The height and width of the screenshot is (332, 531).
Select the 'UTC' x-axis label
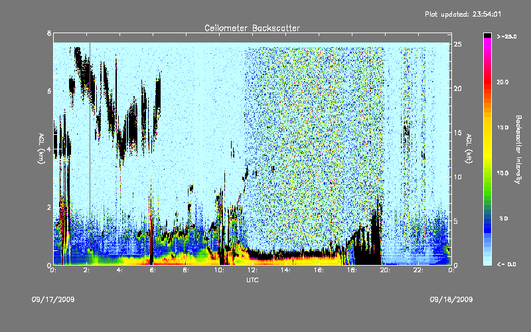[252, 280]
